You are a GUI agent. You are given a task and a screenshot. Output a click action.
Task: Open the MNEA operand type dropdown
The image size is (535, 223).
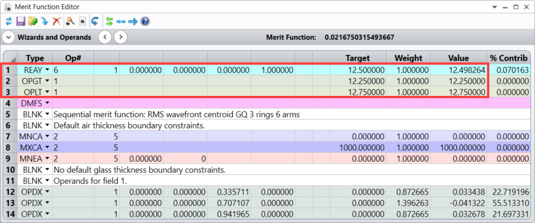[47, 158]
